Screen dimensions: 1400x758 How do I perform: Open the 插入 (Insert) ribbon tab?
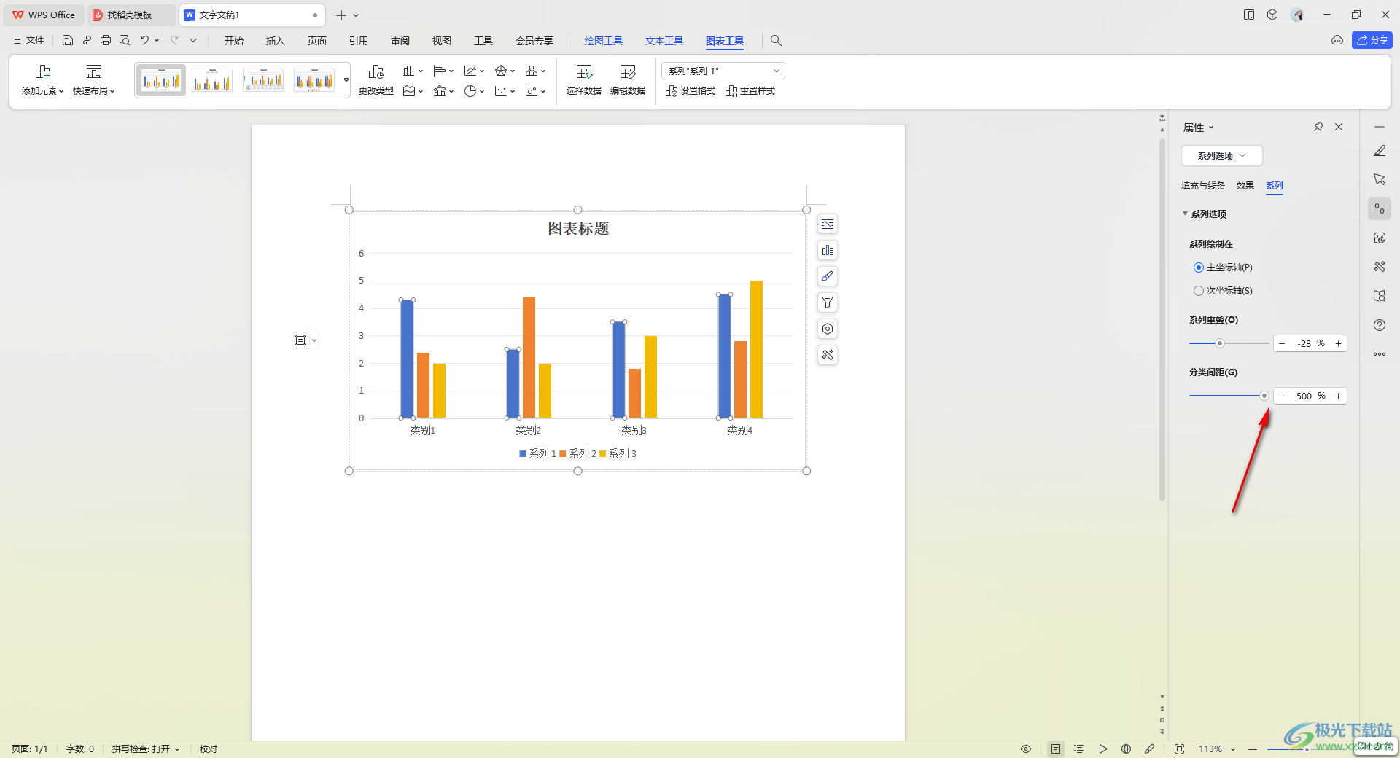tap(275, 41)
